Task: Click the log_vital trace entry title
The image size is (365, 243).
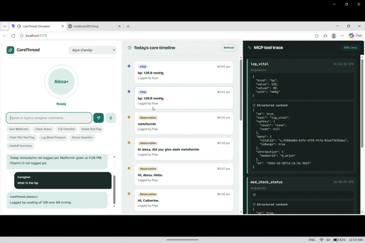Action: tap(259, 64)
